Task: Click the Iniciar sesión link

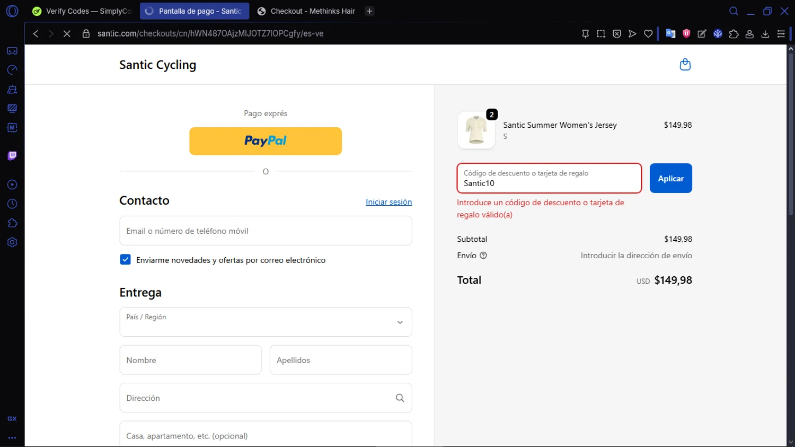Action: click(x=388, y=202)
